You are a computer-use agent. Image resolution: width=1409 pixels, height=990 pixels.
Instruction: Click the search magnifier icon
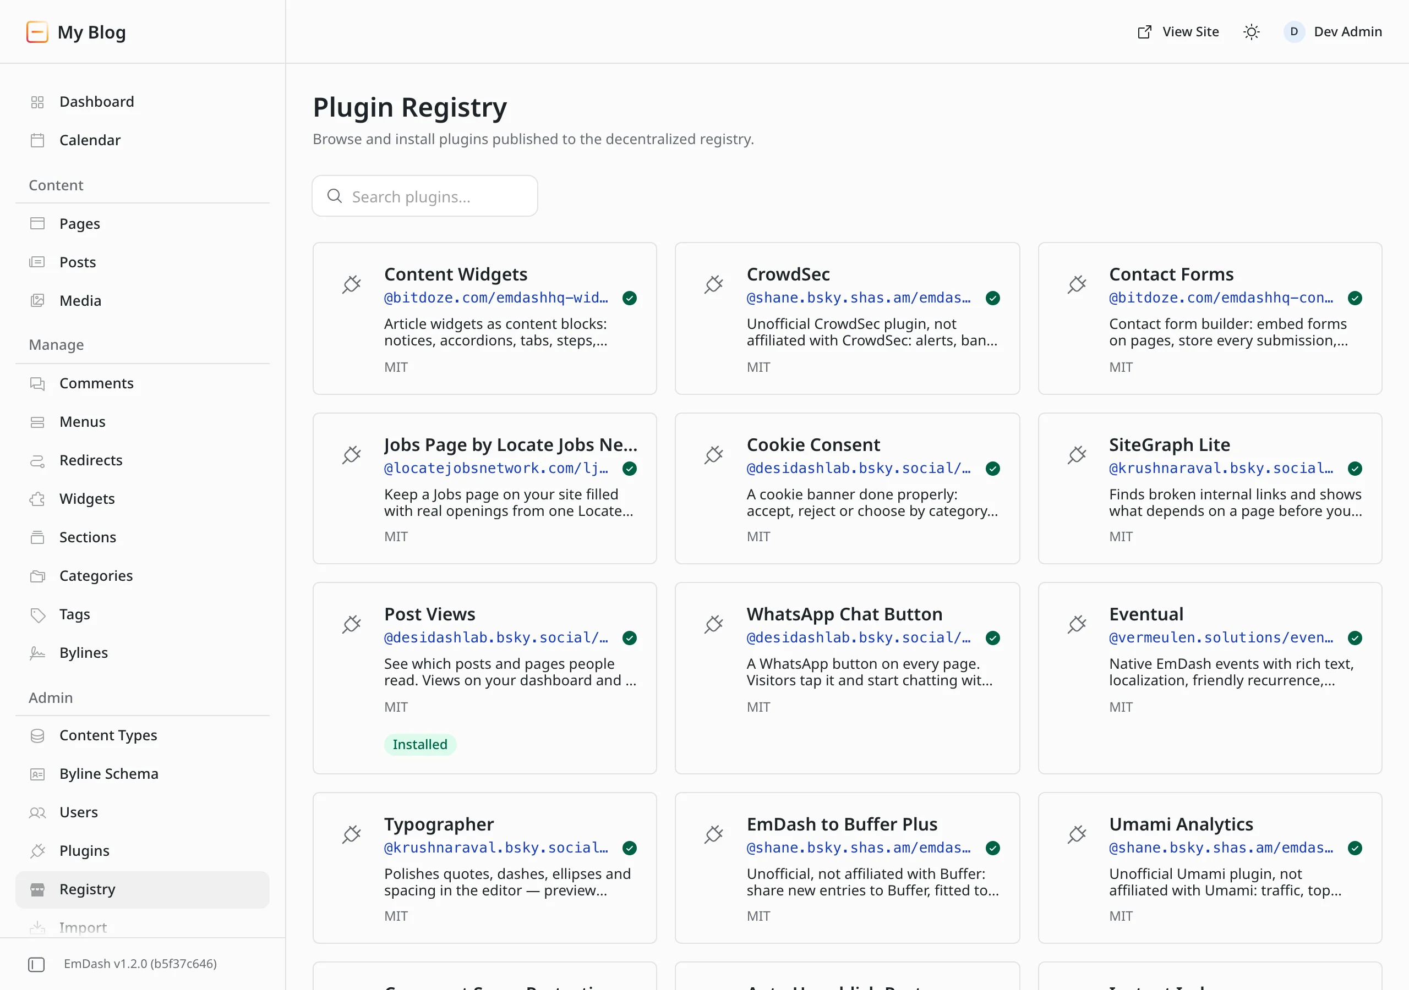point(335,196)
